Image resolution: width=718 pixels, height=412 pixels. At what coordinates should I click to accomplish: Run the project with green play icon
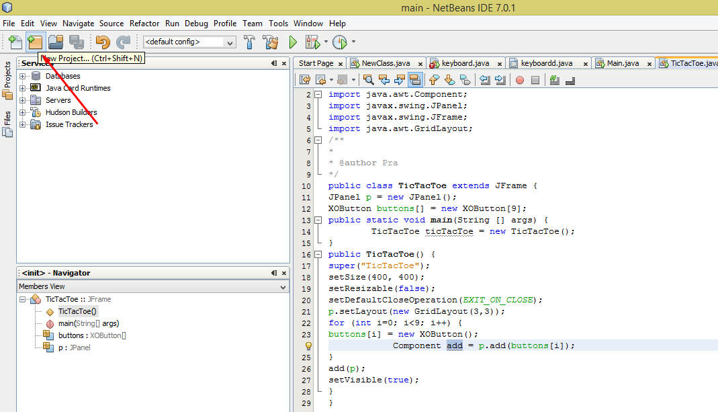click(x=293, y=42)
